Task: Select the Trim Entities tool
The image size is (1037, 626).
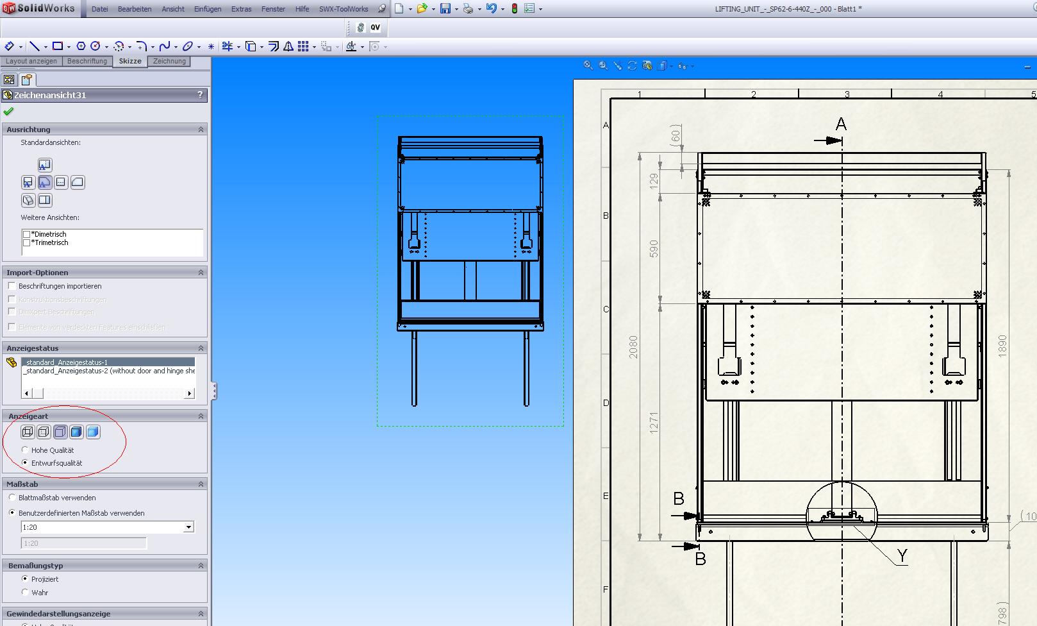Action: [x=228, y=46]
